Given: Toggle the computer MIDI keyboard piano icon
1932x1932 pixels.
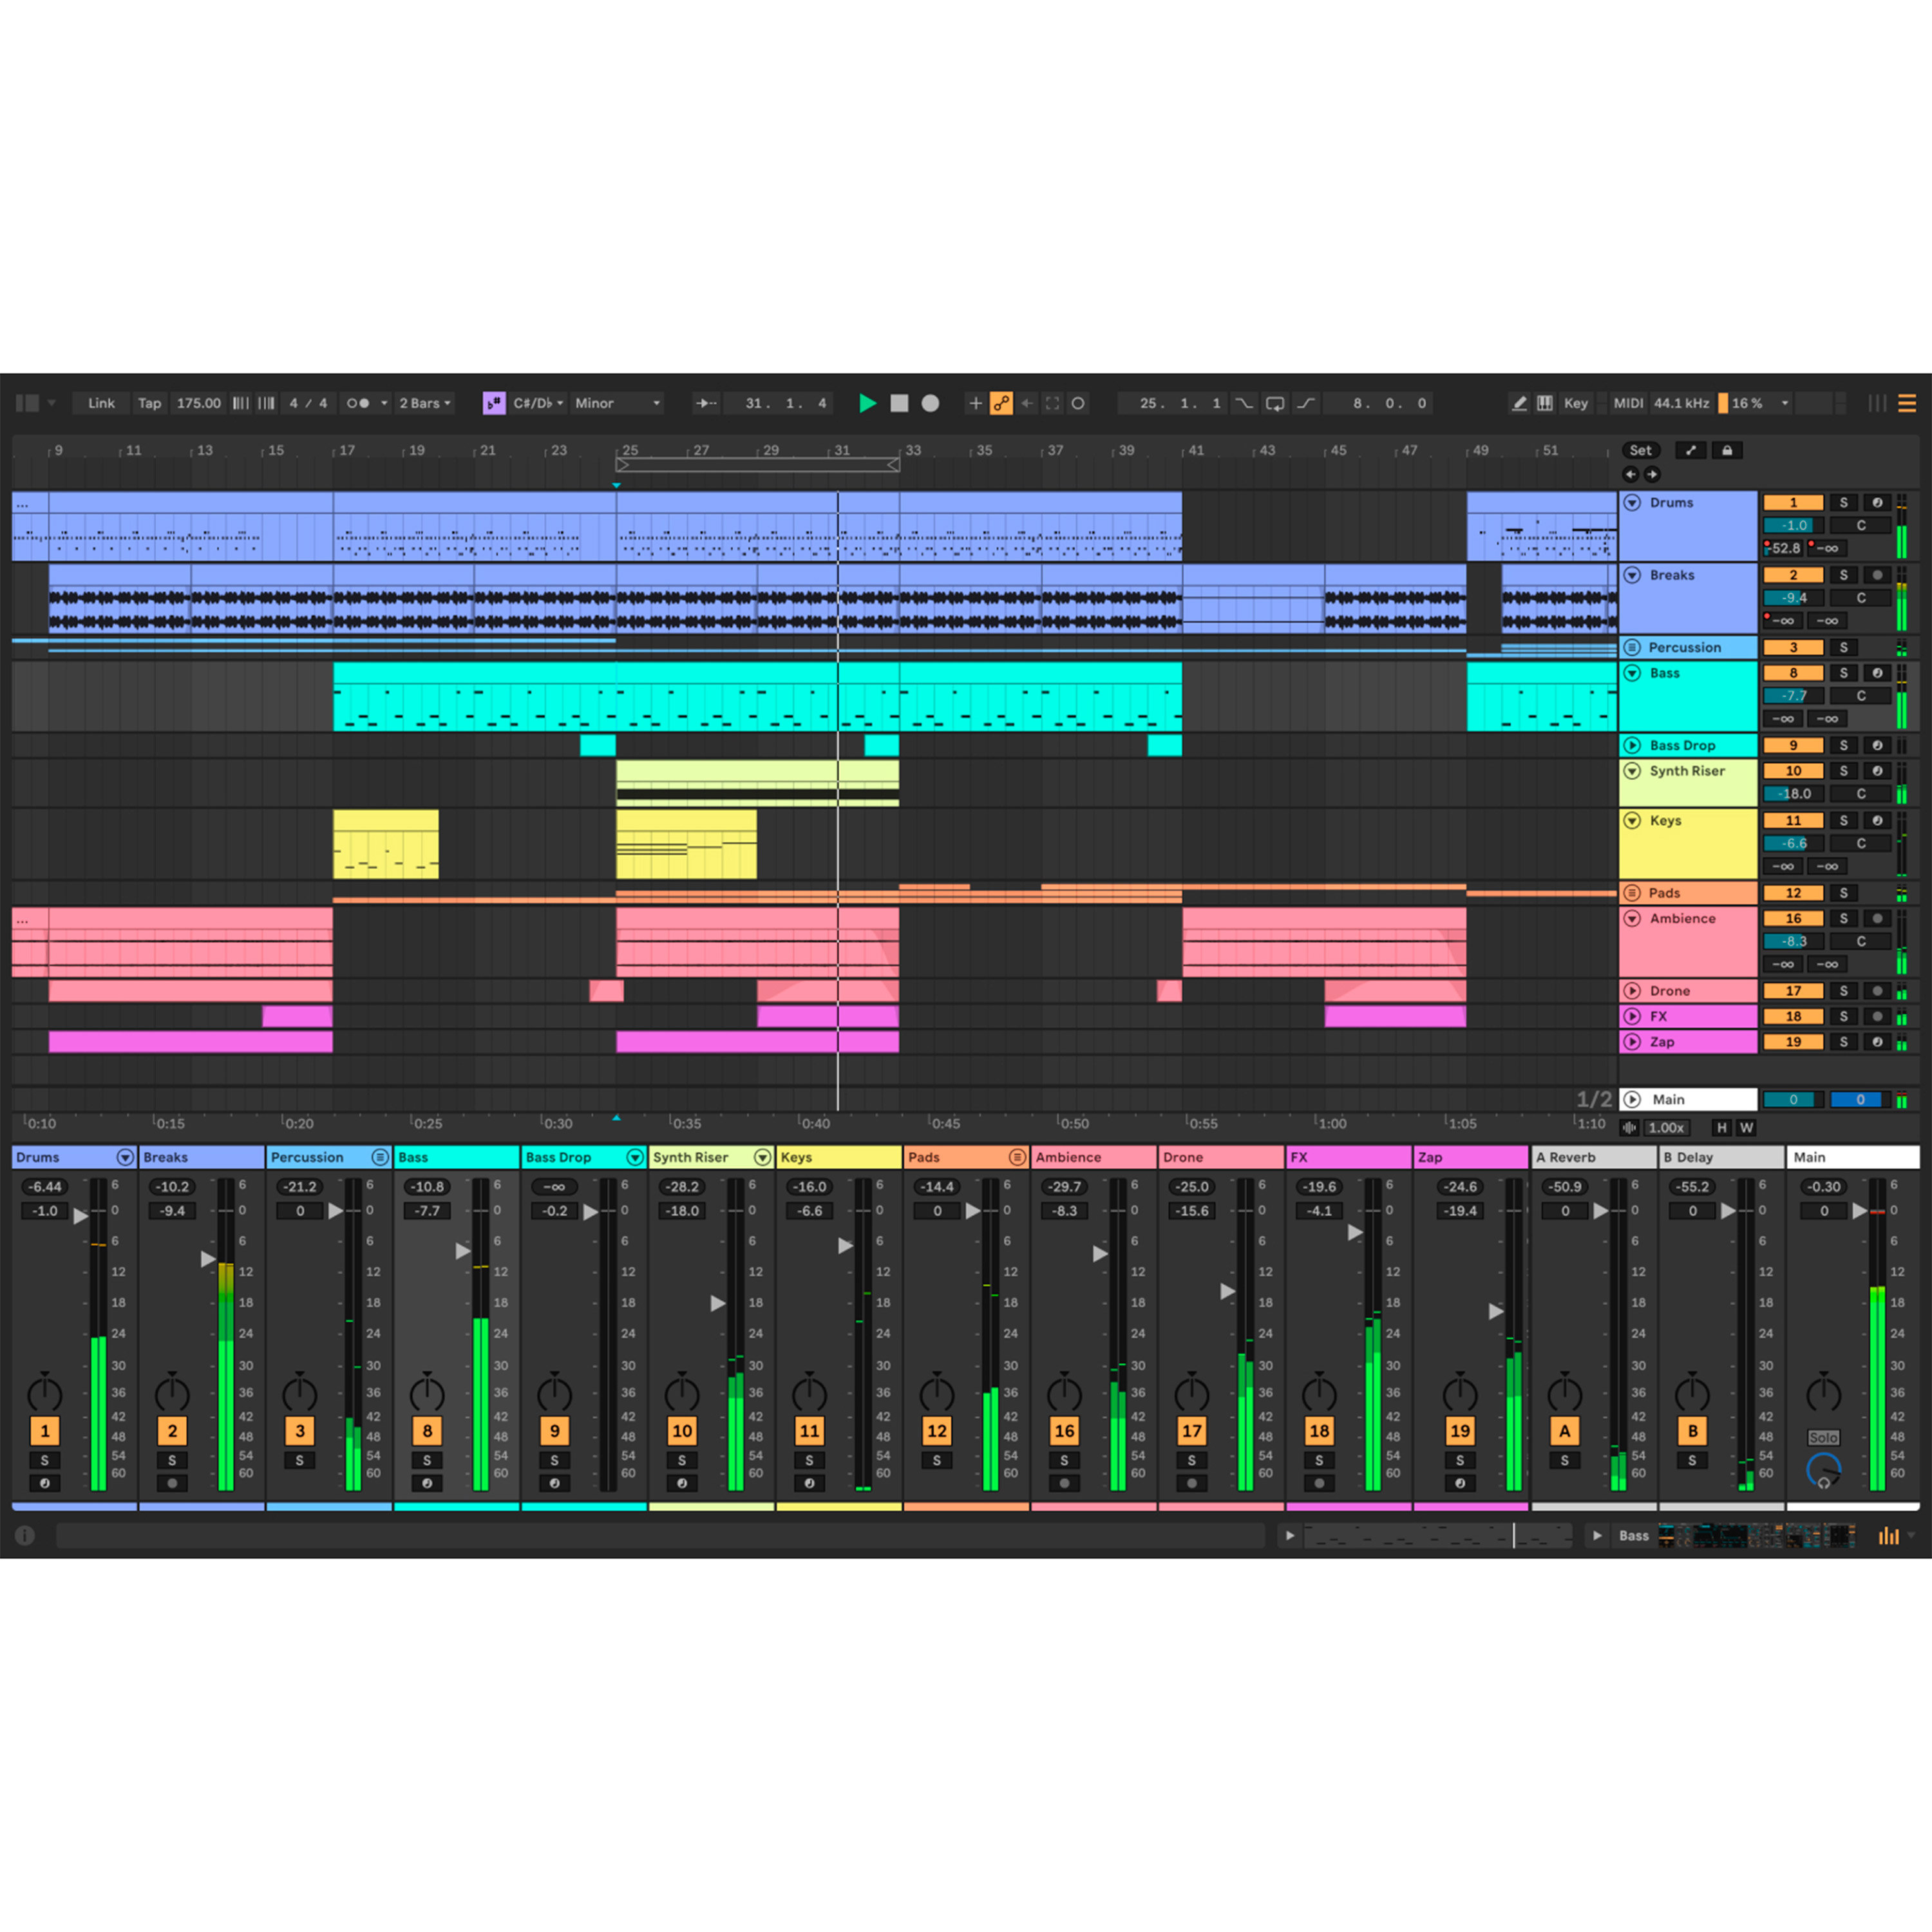Looking at the screenshot, I should pyautogui.click(x=1545, y=403).
